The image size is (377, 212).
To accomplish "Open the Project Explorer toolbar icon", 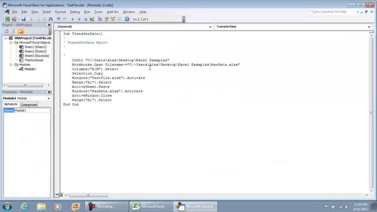I will [x=100, y=19].
